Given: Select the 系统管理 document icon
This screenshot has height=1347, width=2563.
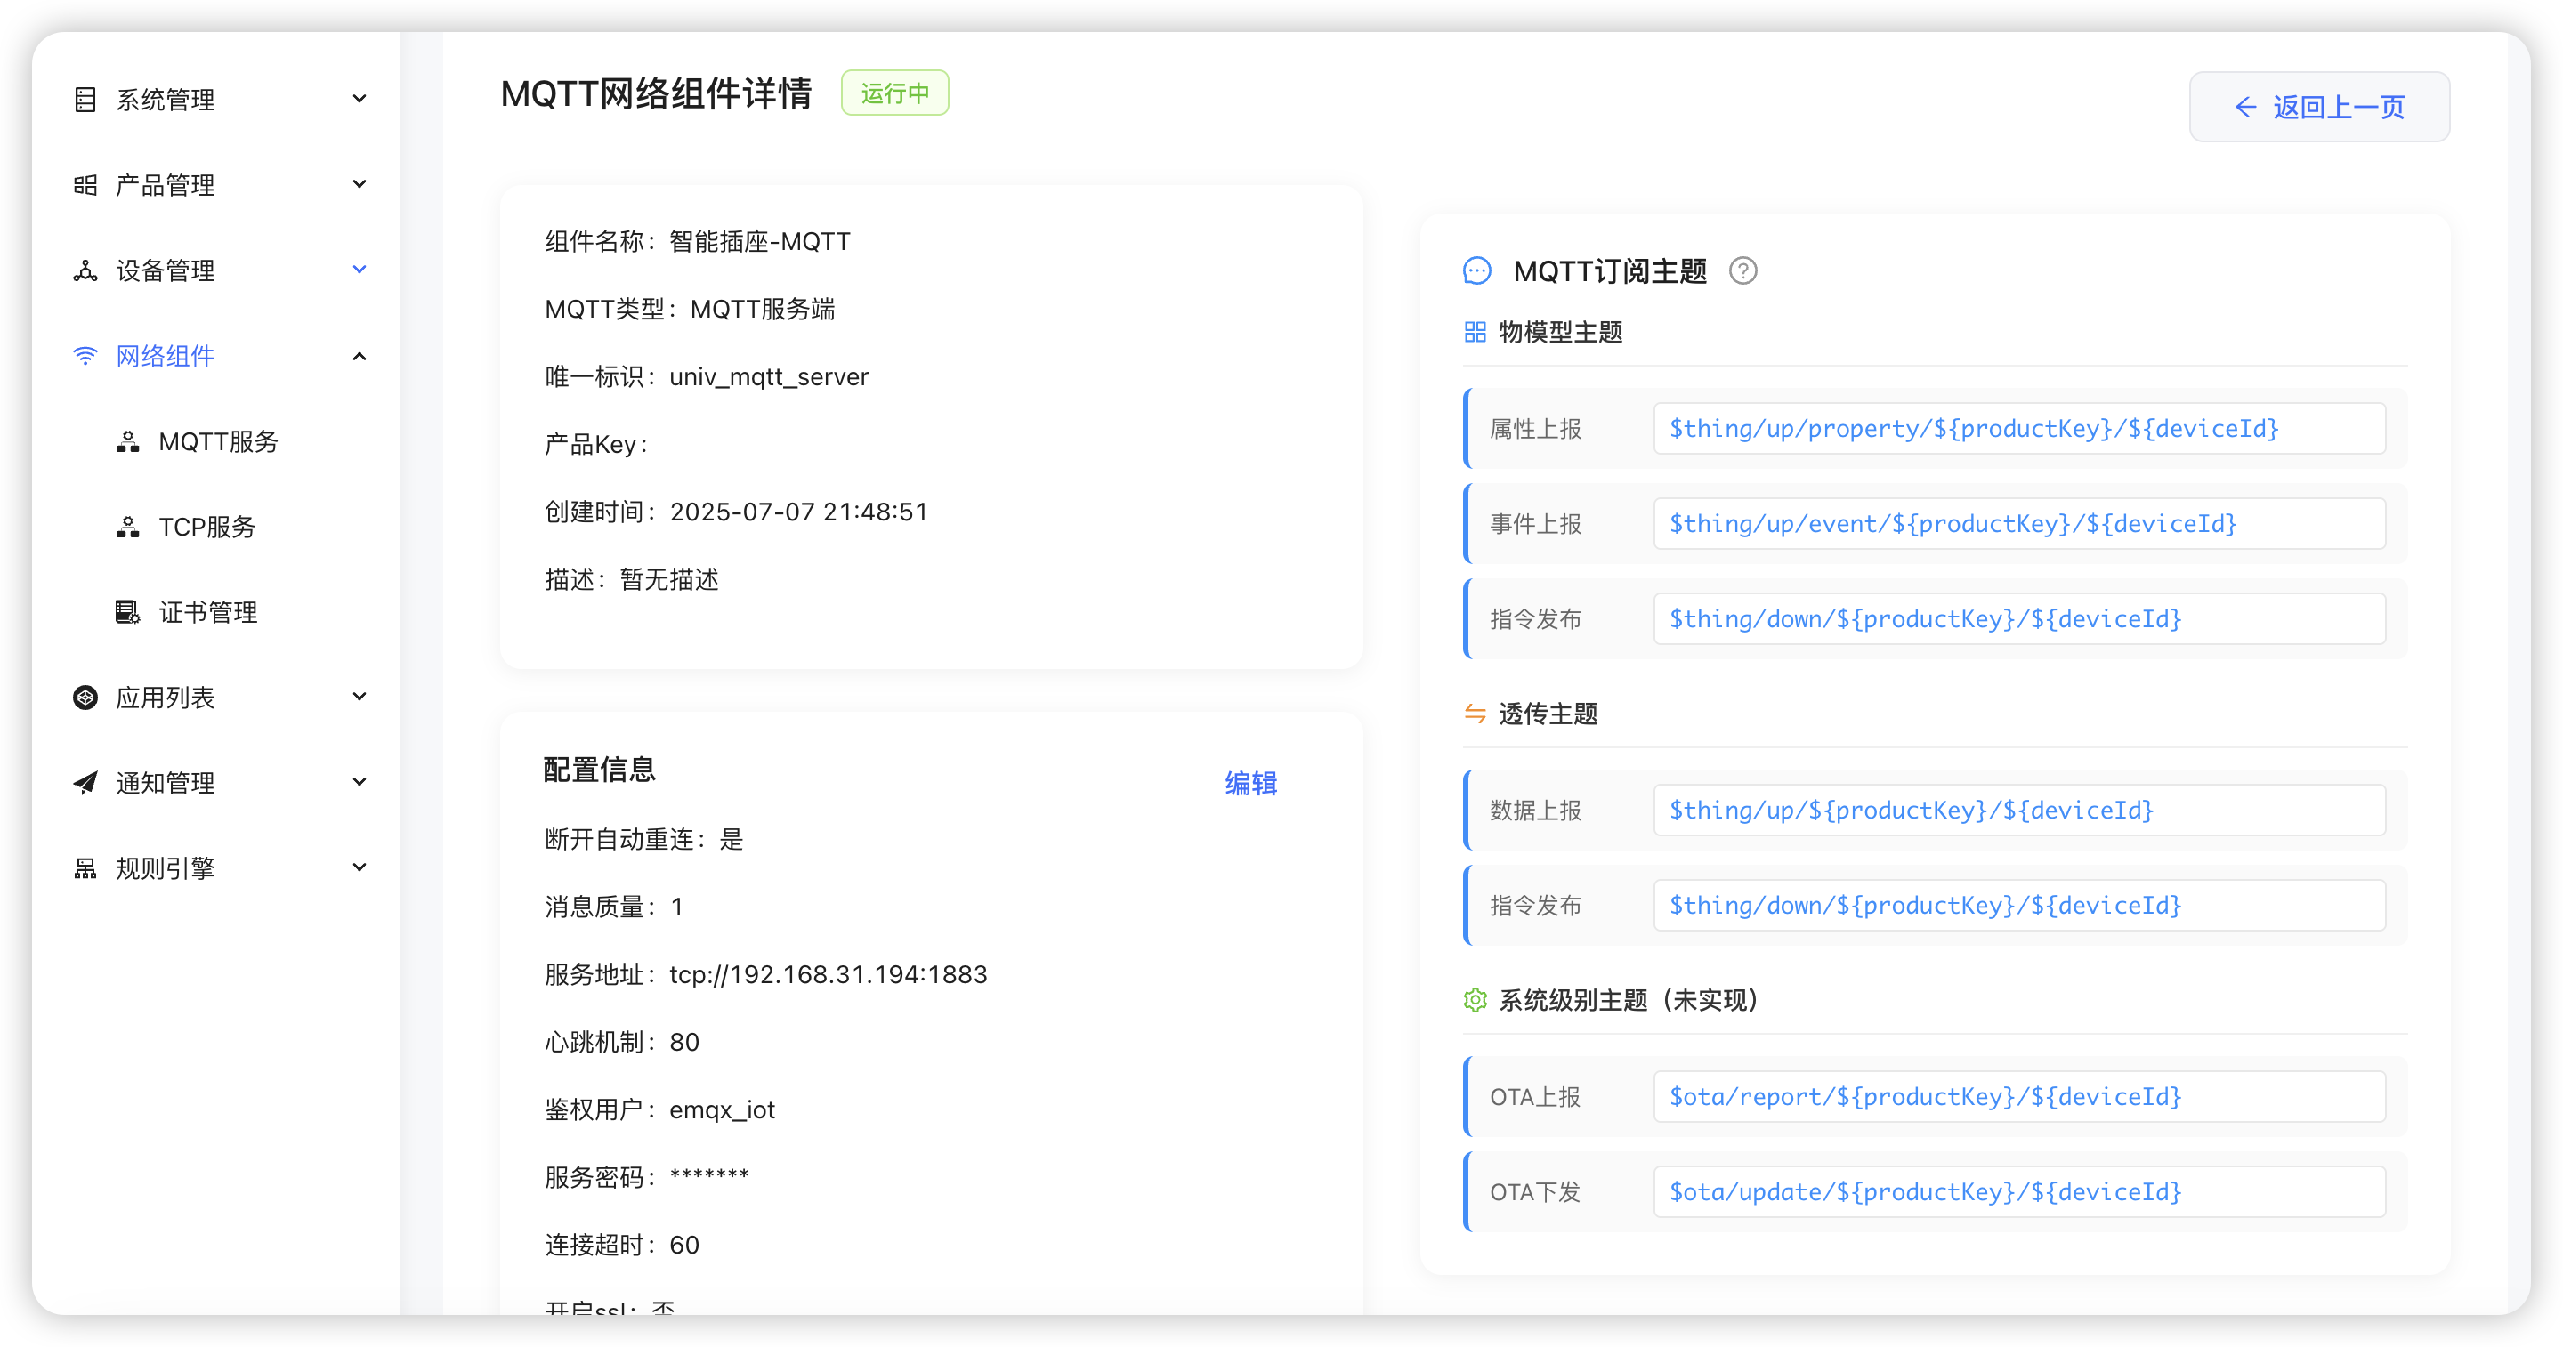Looking at the screenshot, I should point(85,99).
